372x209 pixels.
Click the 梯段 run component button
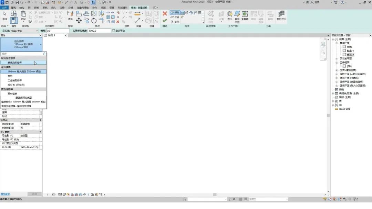(x=175, y=12)
